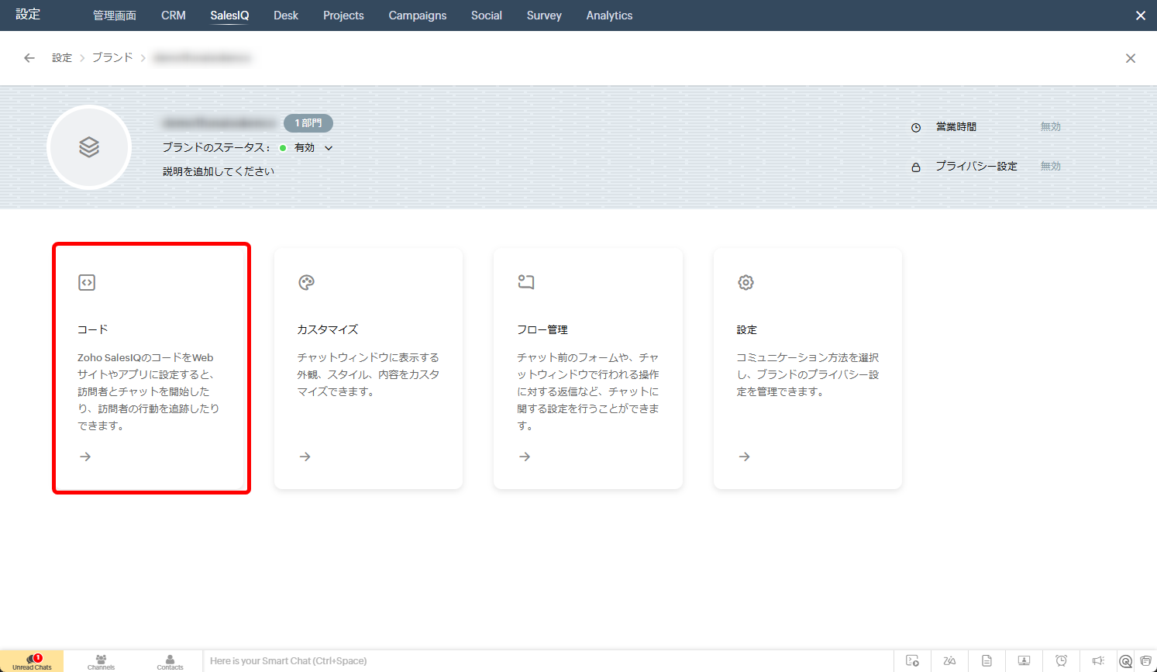This screenshot has width=1157, height=672.
Task: Click the カスタマイズ card description text
Action: [x=369, y=374]
